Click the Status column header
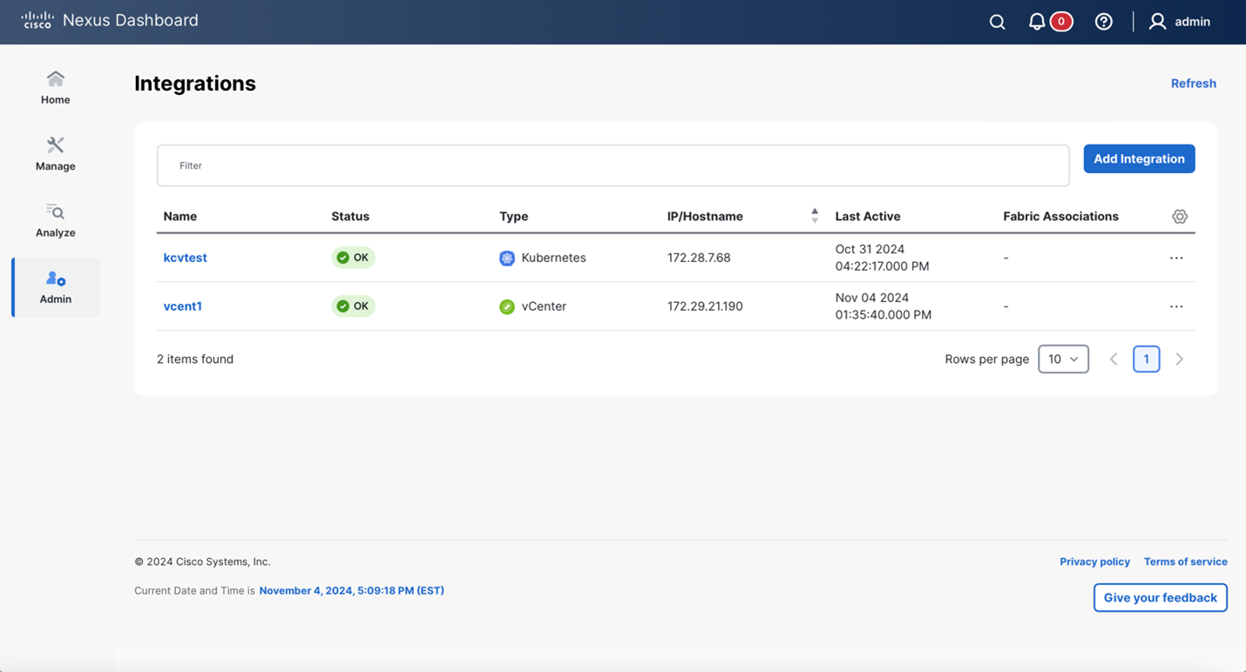The image size is (1246, 672). (x=350, y=216)
